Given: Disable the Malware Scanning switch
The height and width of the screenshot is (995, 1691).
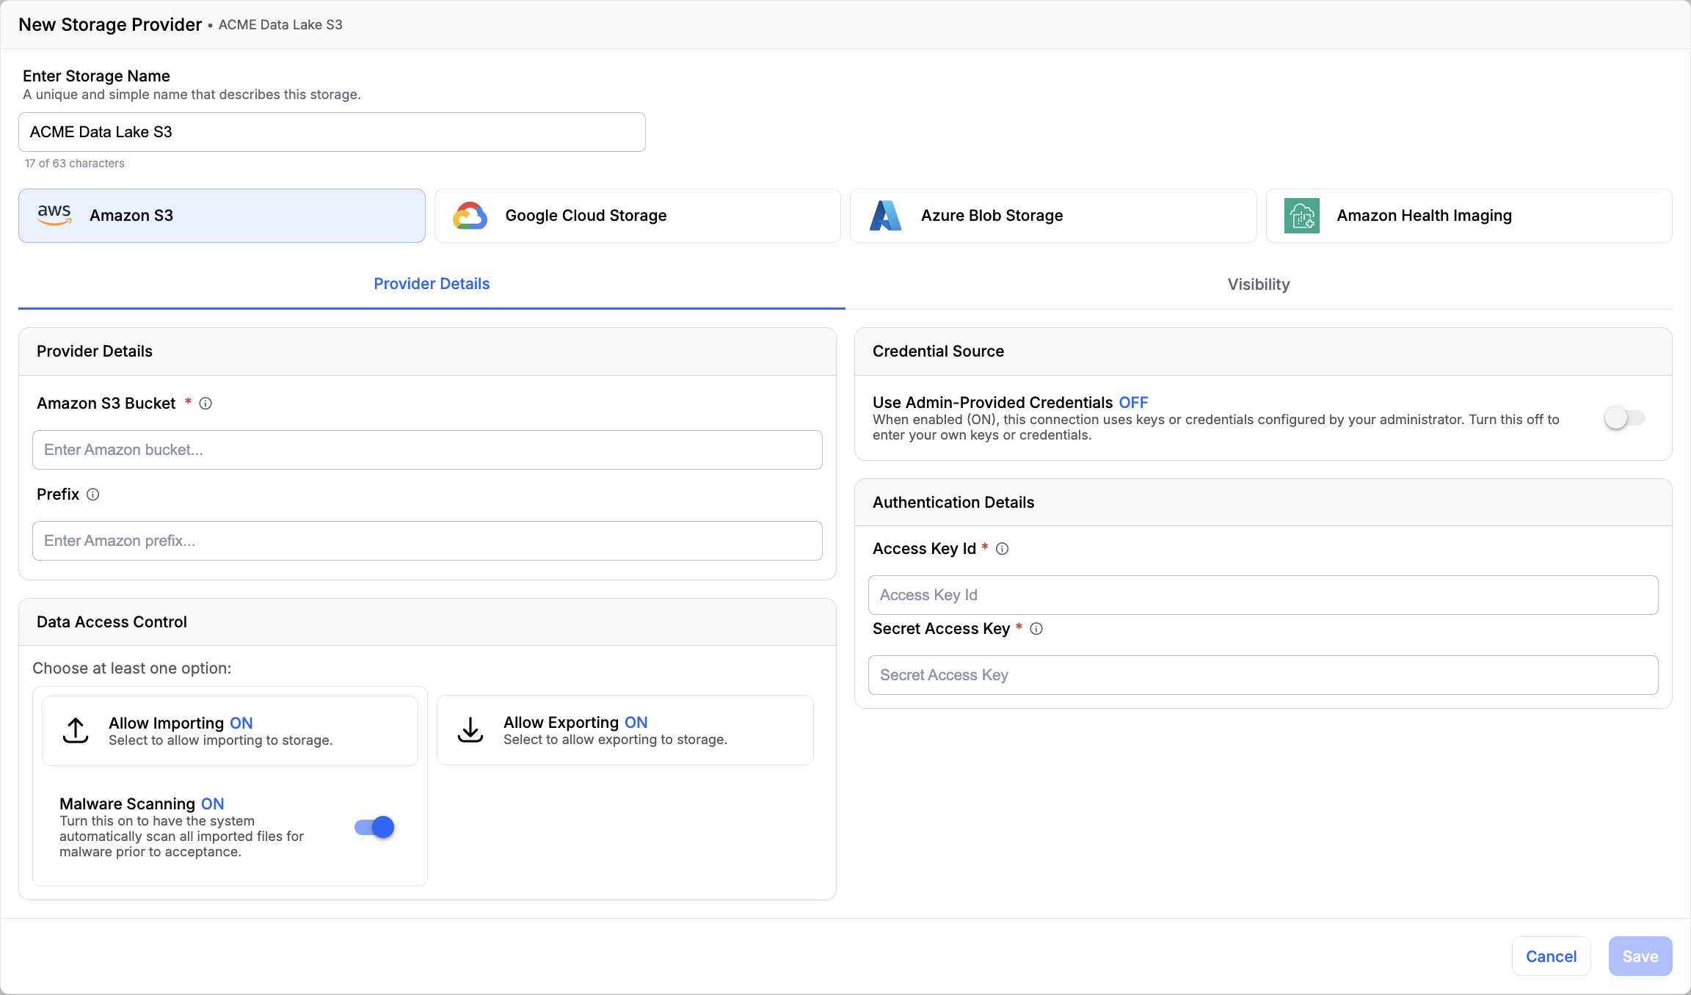Looking at the screenshot, I should [374, 828].
